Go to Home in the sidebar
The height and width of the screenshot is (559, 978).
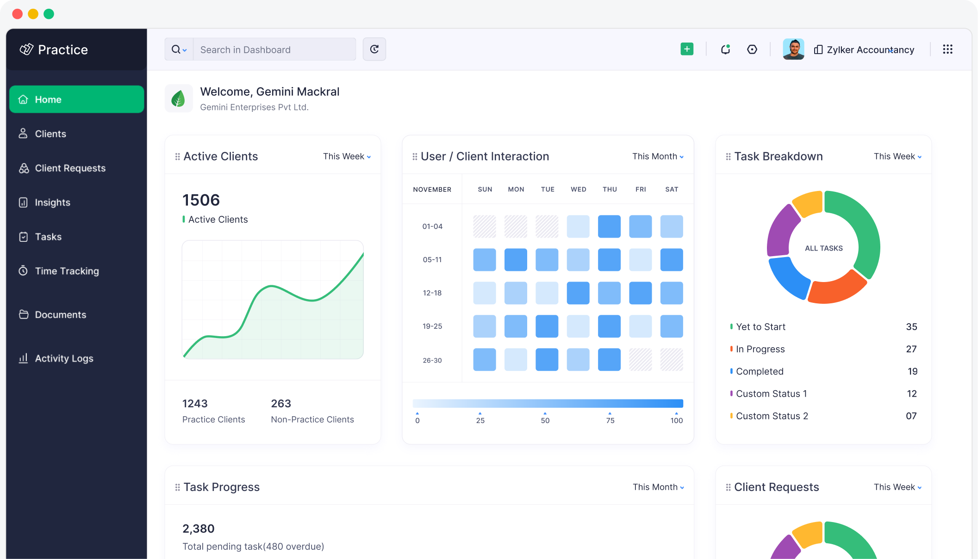(x=77, y=99)
